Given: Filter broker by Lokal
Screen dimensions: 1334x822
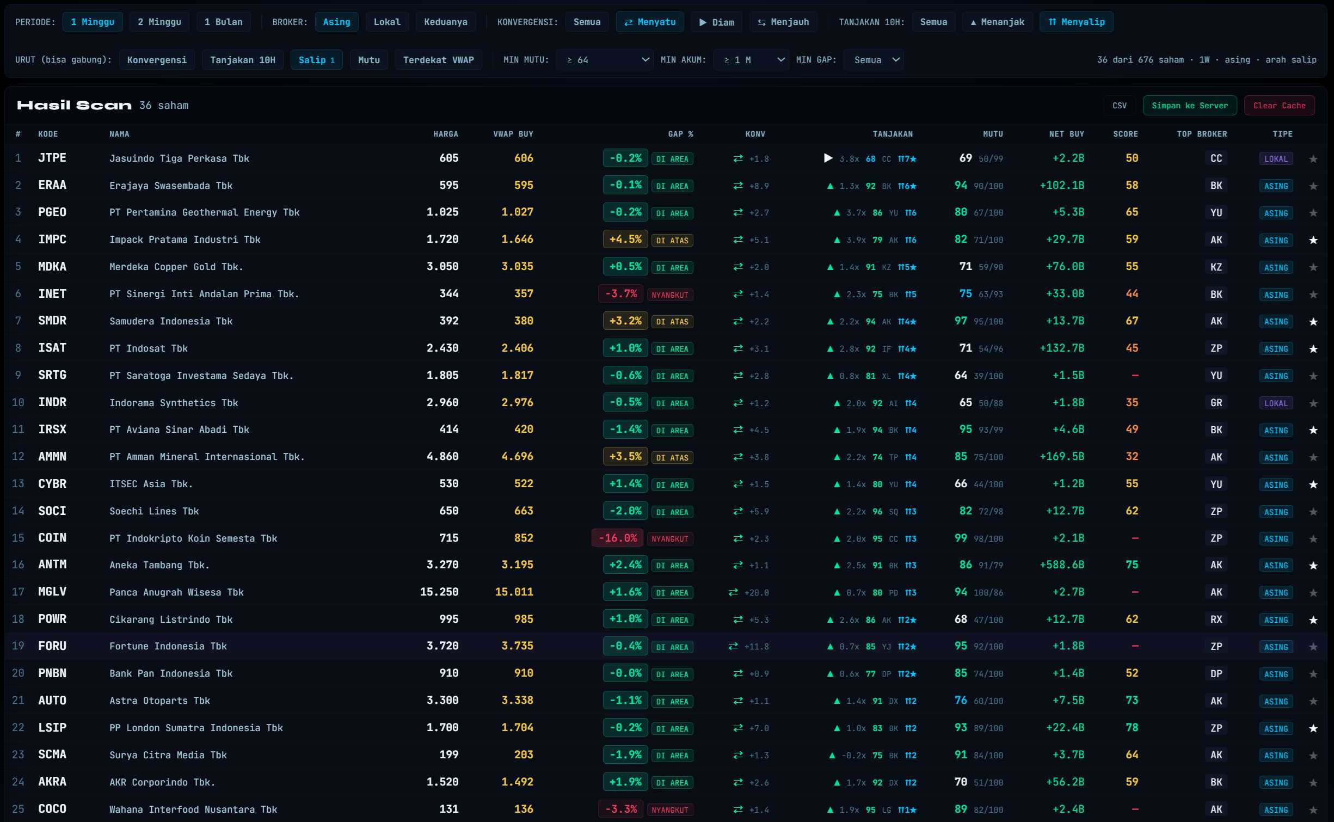Looking at the screenshot, I should (x=387, y=22).
